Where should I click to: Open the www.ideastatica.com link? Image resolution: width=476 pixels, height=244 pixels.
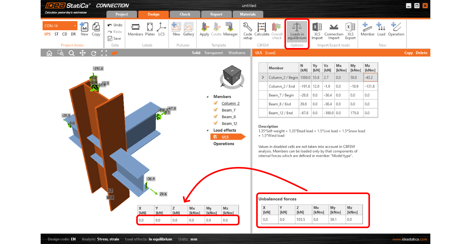[410, 239]
